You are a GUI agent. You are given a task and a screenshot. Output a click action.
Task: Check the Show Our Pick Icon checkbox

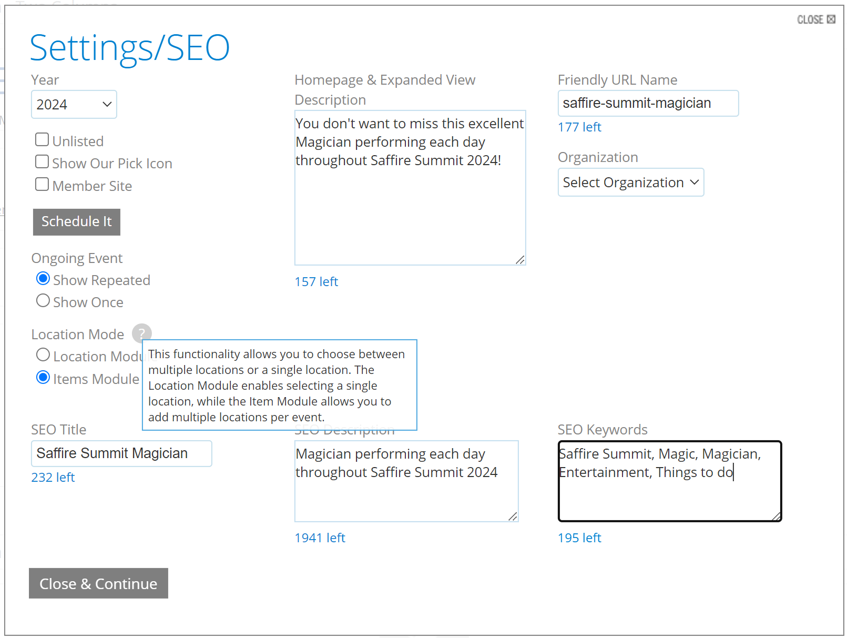pos(42,162)
